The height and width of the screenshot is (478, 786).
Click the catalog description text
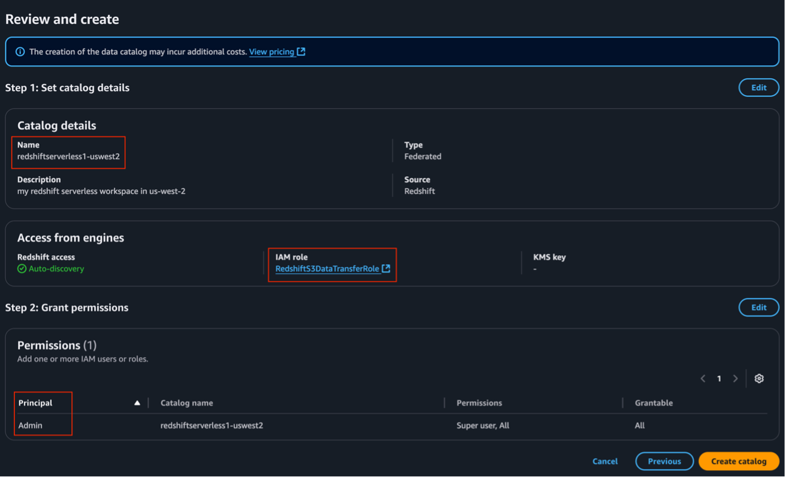101,191
